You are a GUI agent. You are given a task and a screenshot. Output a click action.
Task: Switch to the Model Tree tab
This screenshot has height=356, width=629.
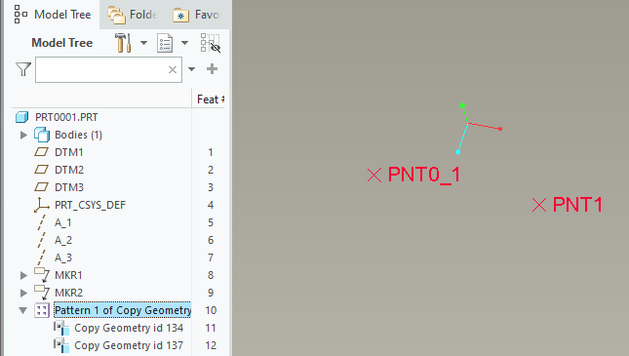coord(52,15)
